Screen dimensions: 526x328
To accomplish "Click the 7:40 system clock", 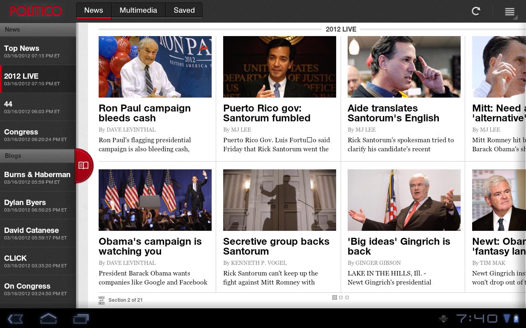I will pos(477,319).
